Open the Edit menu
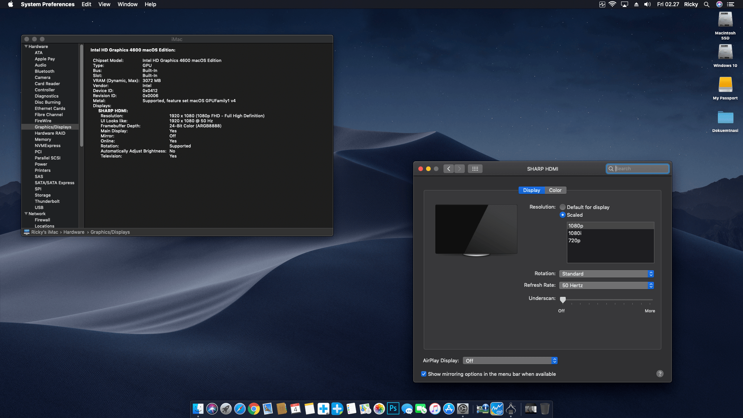The image size is (743, 418). tap(86, 4)
